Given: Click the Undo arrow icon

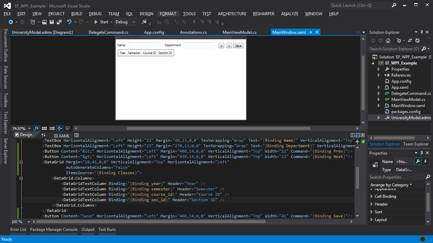Looking at the screenshot, I should [69, 22].
